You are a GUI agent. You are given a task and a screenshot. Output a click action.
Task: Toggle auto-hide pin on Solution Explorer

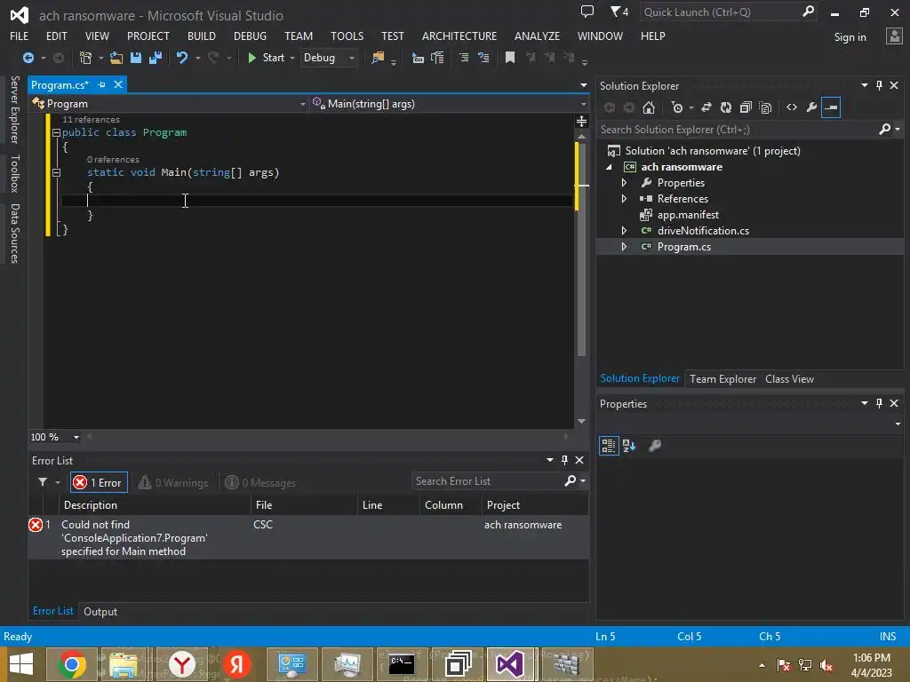point(879,85)
